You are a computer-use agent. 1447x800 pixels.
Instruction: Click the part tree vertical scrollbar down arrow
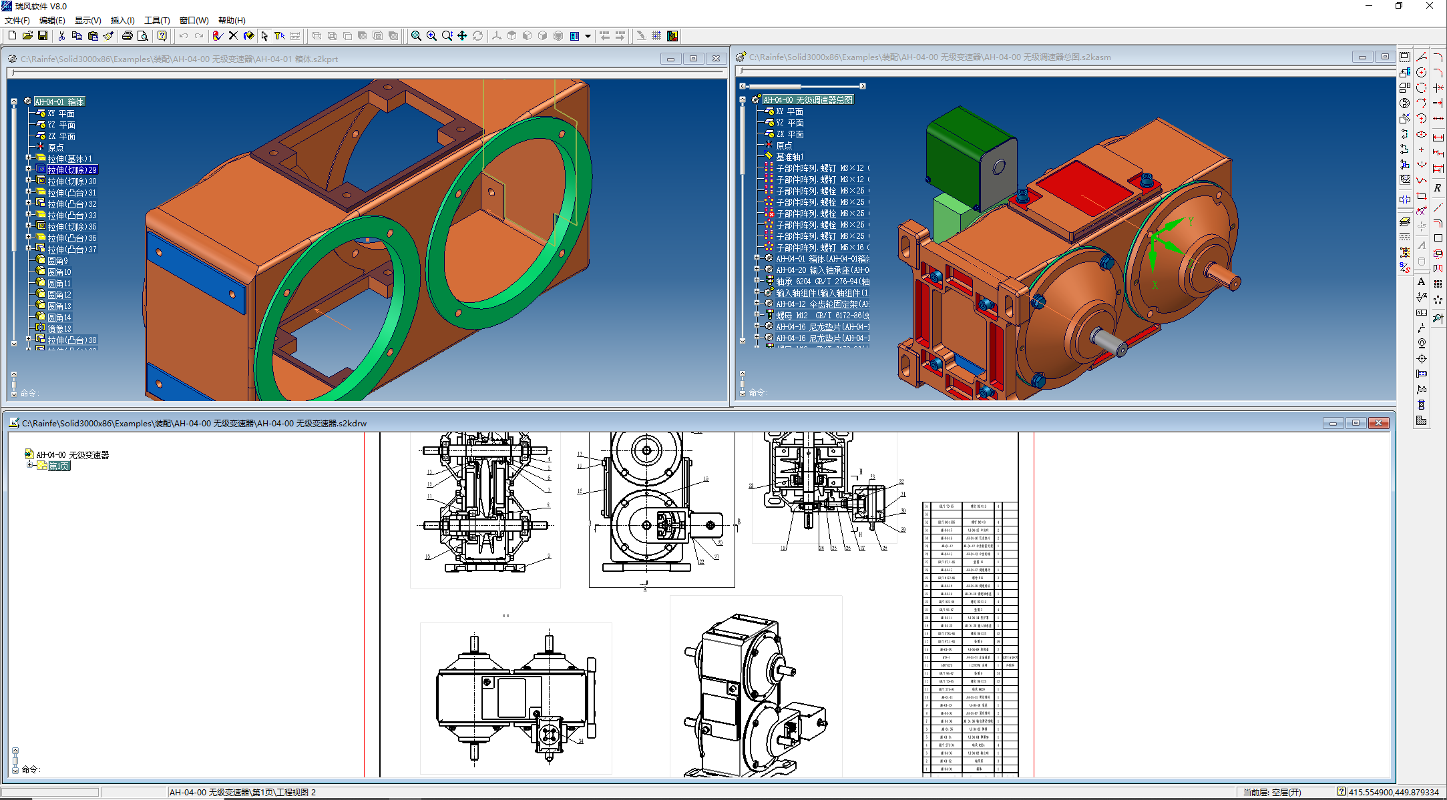[x=14, y=343]
